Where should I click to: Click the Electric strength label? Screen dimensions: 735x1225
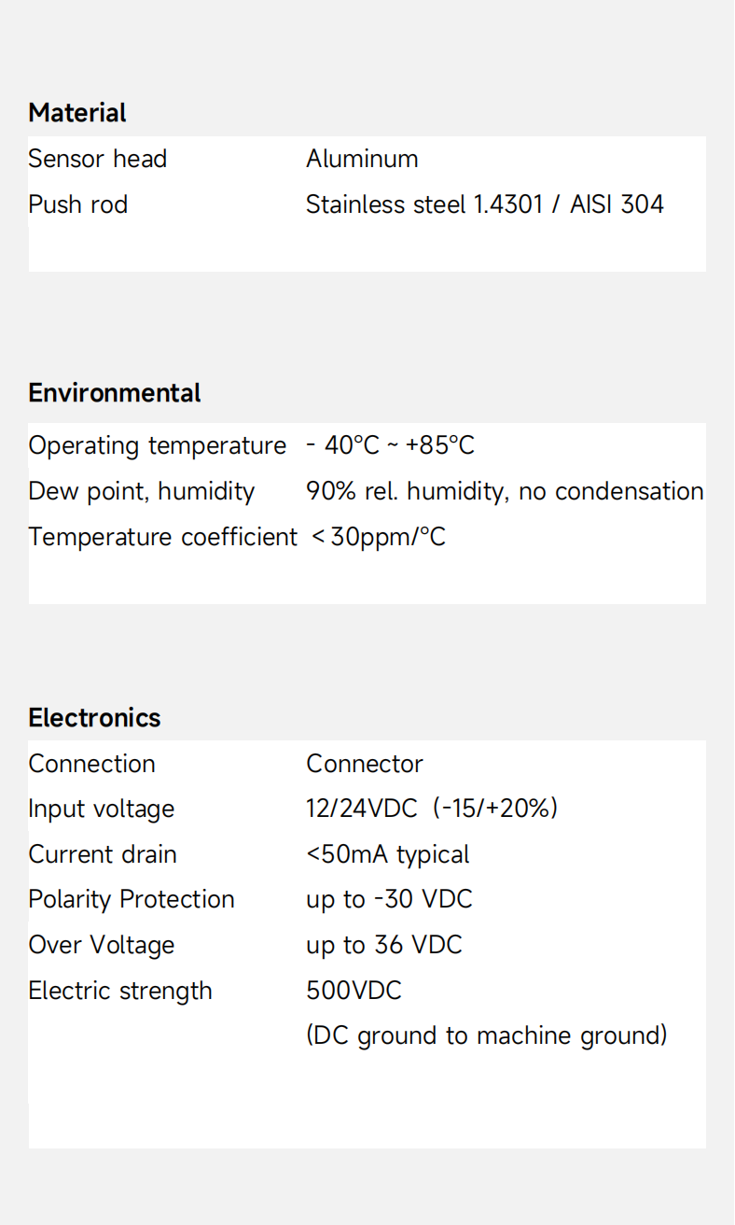click(x=120, y=991)
